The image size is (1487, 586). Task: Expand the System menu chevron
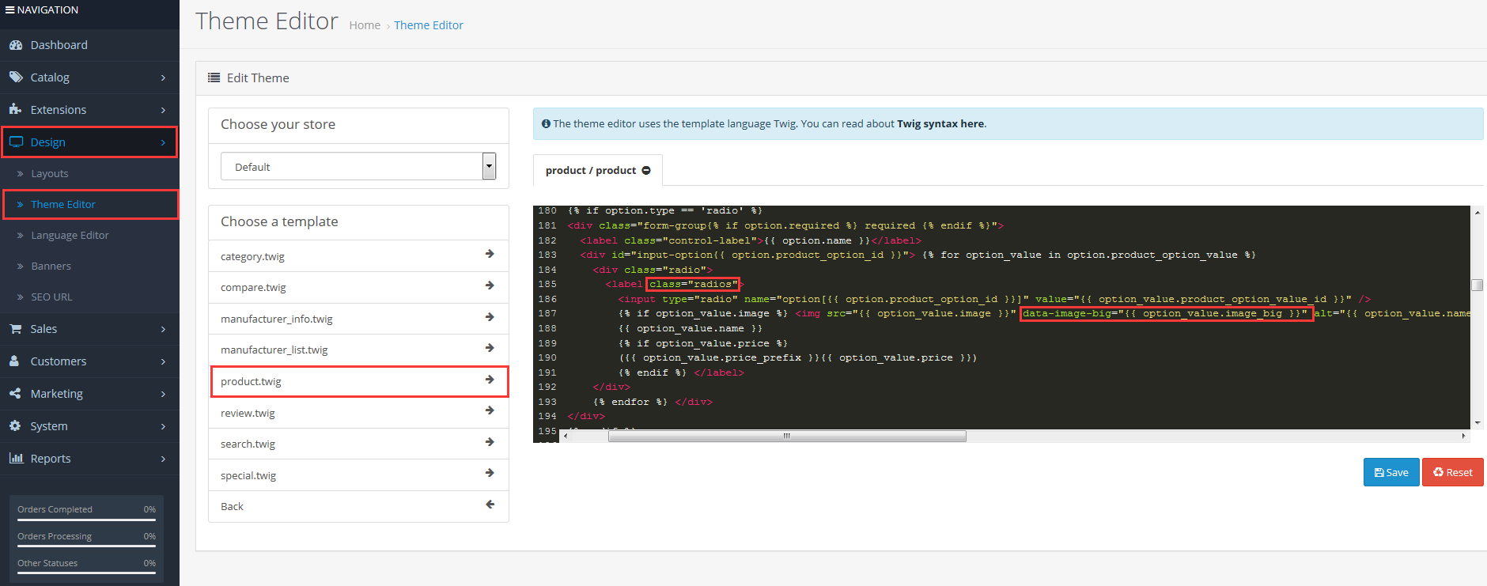click(x=163, y=426)
